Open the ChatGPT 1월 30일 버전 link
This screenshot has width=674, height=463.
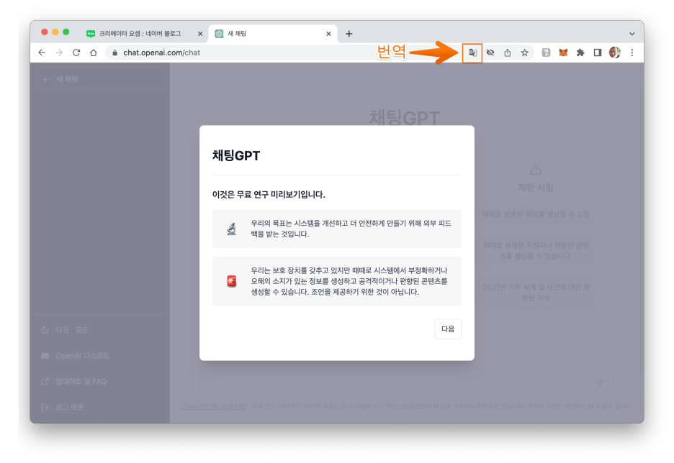[x=214, y=406]
